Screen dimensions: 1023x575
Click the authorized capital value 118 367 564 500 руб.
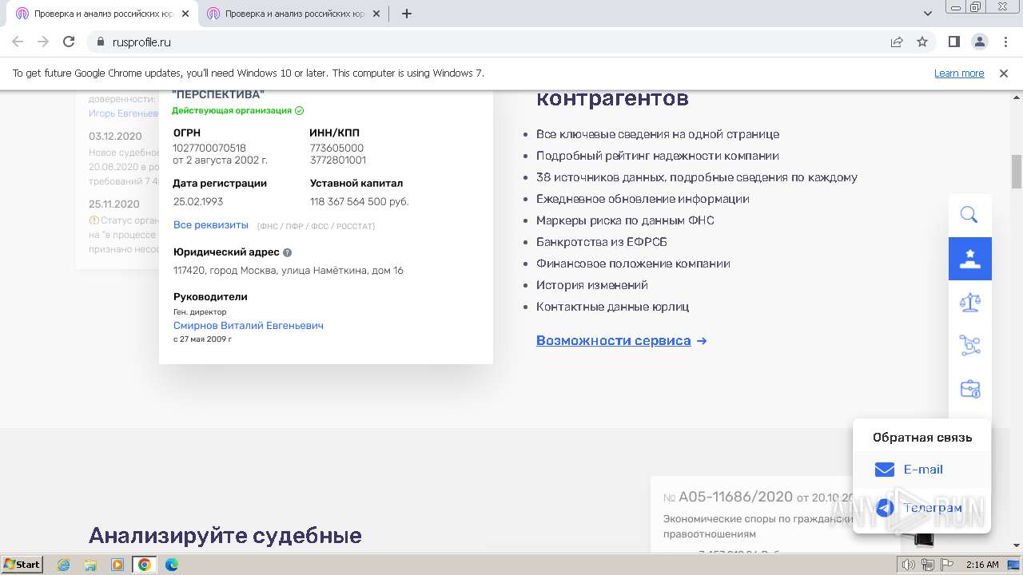coord(360,201)
